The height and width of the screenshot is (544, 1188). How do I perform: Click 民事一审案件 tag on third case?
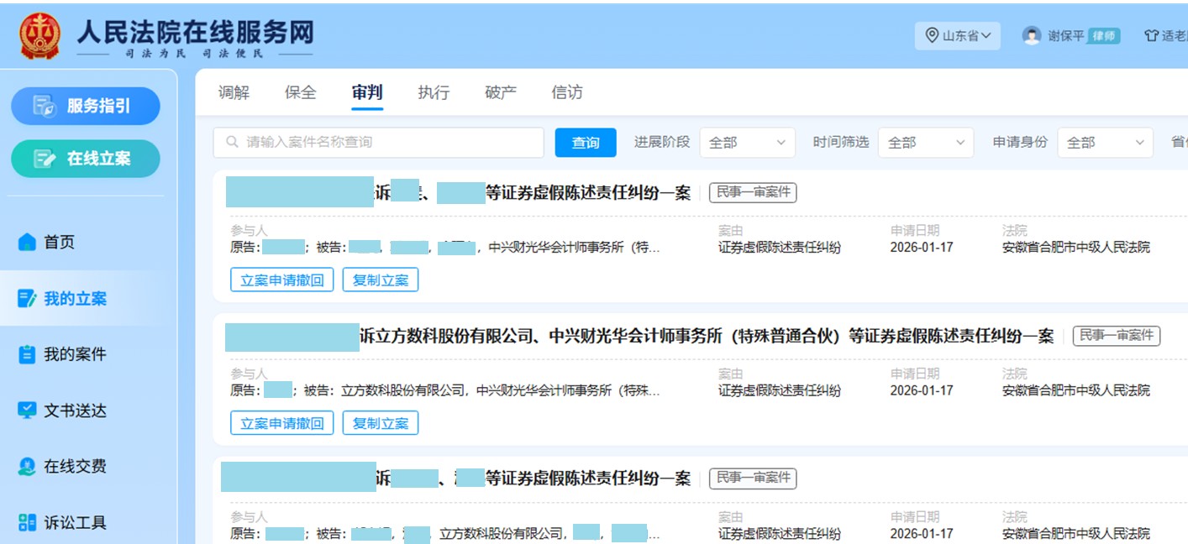click(753, 479)
